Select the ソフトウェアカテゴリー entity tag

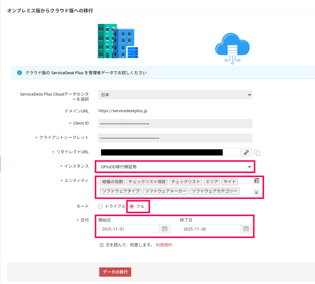tap(214, 191)
